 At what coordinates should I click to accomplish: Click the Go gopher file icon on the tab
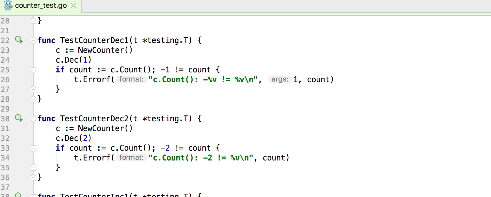tap(8, 6)
